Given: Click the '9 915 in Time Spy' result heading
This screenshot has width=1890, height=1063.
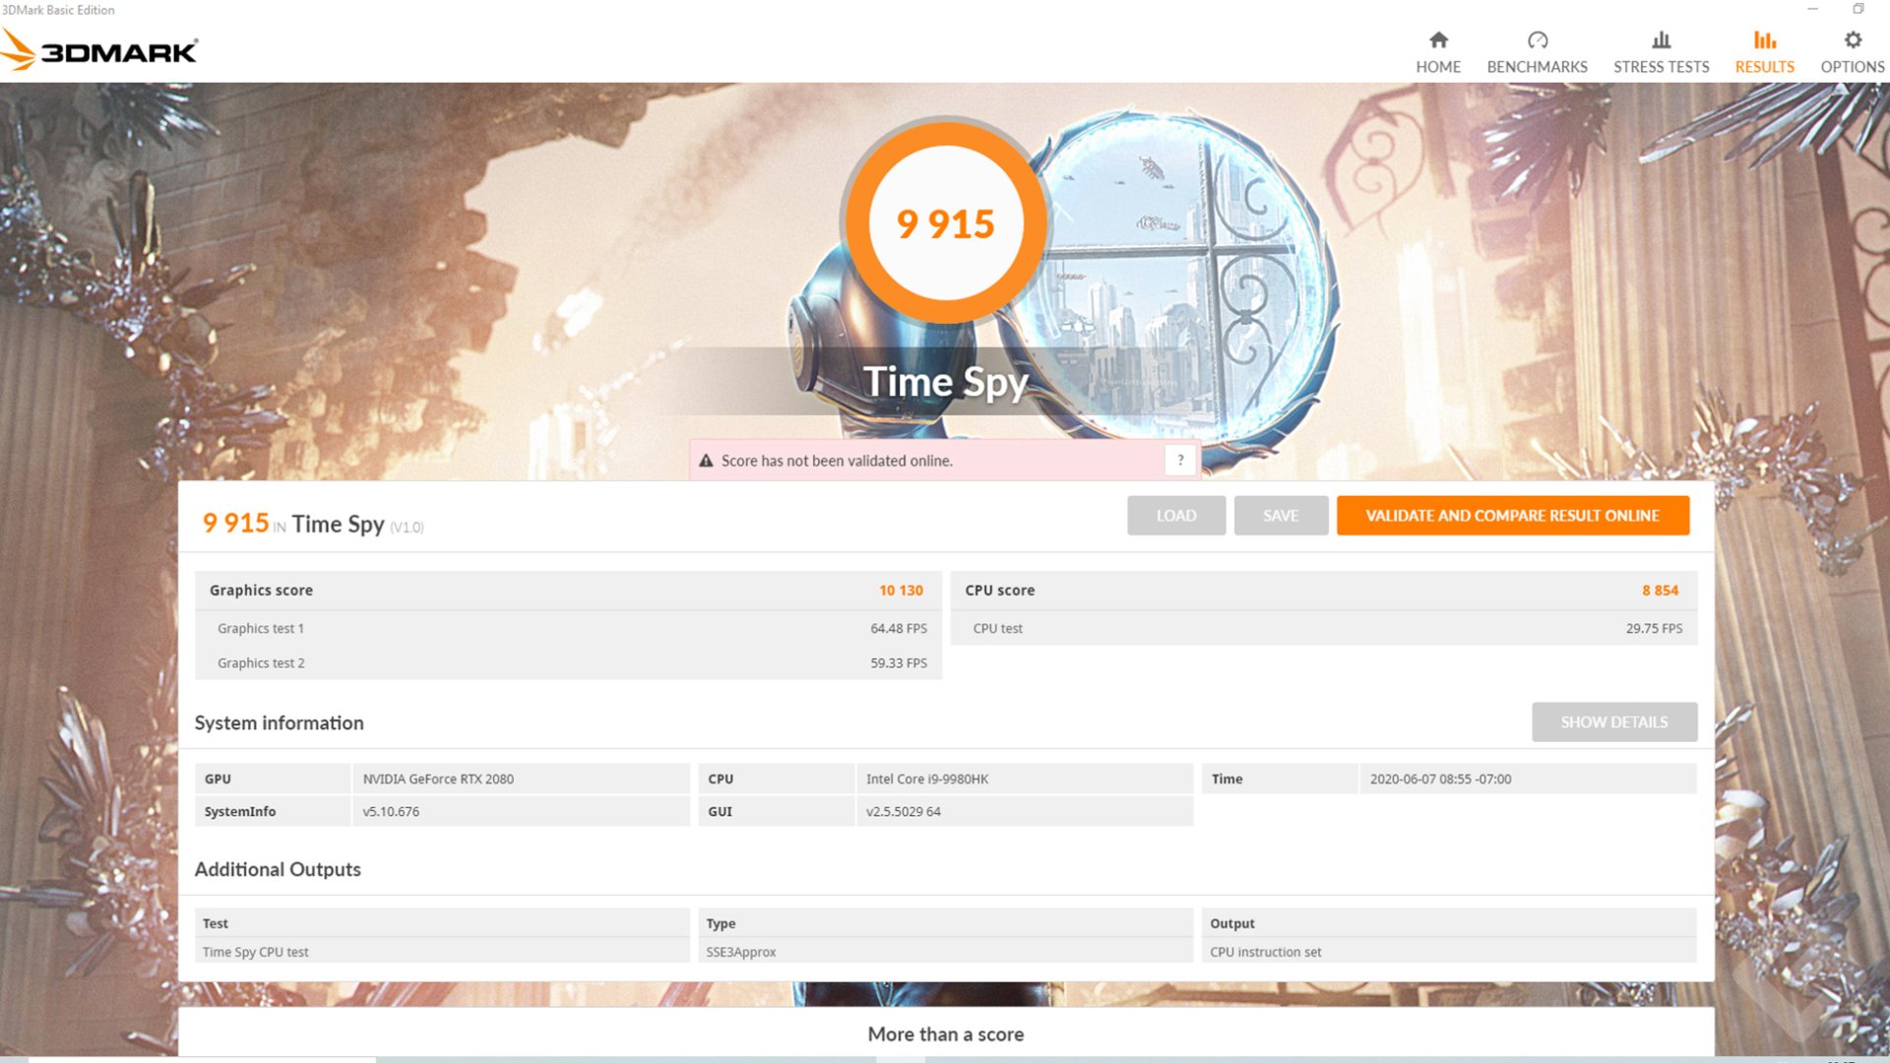Looking at the screenshot, I should [313, 524].
